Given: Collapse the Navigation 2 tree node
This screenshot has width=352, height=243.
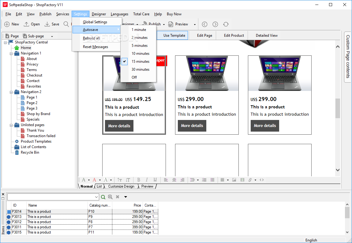Looking at the screenshot, I should coord(11,92).
